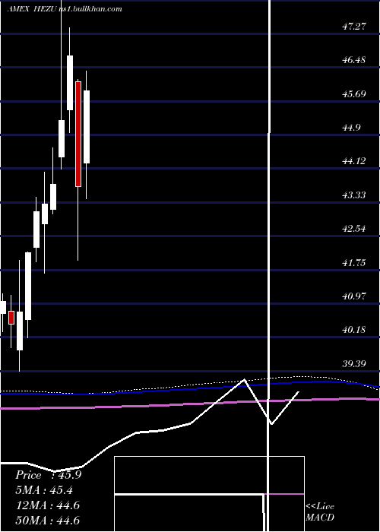
Task: Click the 43.33 price axis label
Action: point(354,195)
